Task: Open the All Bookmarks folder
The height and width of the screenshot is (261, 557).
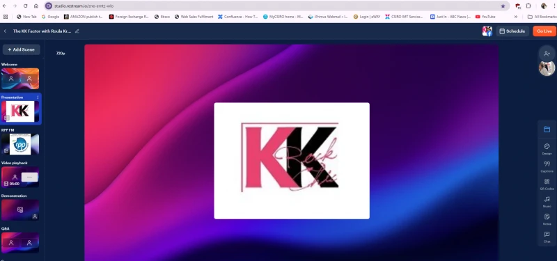Action: point(542,17)
